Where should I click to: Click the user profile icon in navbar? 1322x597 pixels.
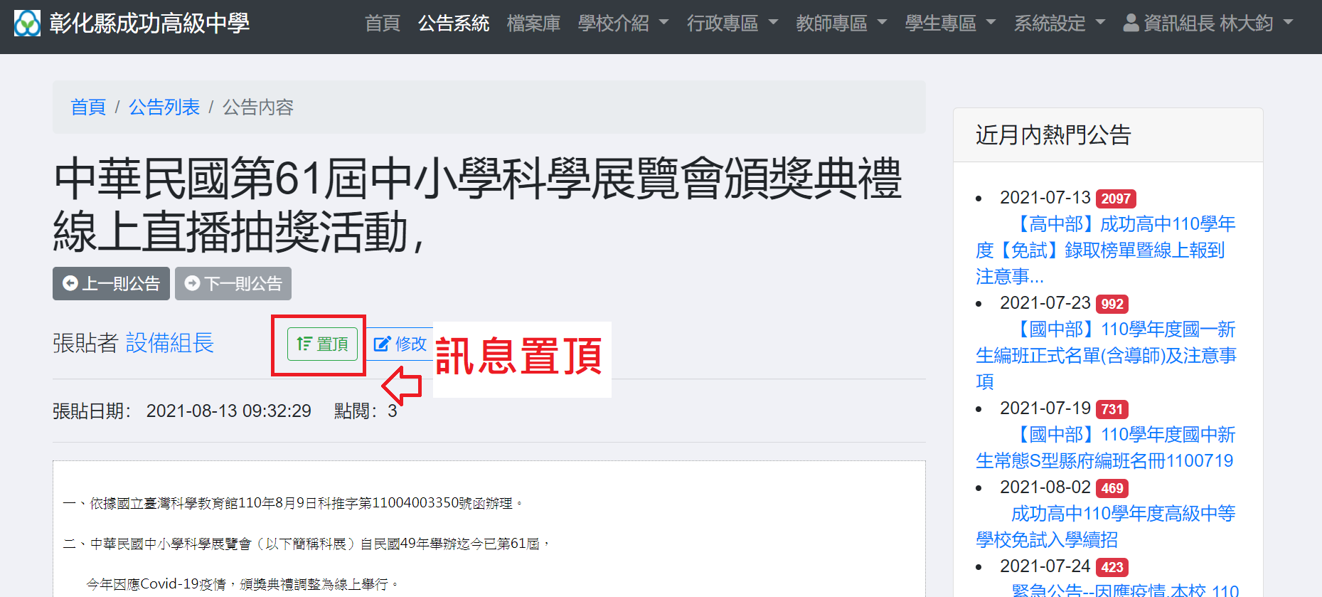tap(1131, 23)
